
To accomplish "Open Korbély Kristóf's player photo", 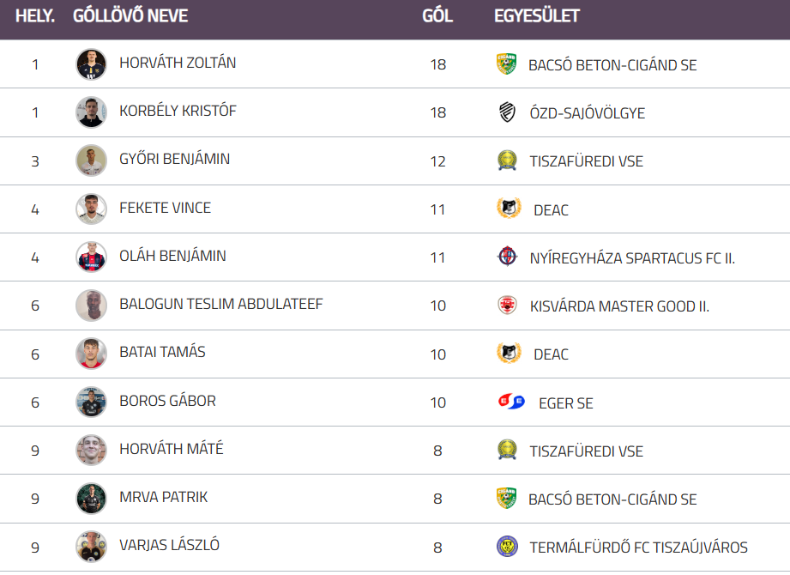I will point(91,112).
